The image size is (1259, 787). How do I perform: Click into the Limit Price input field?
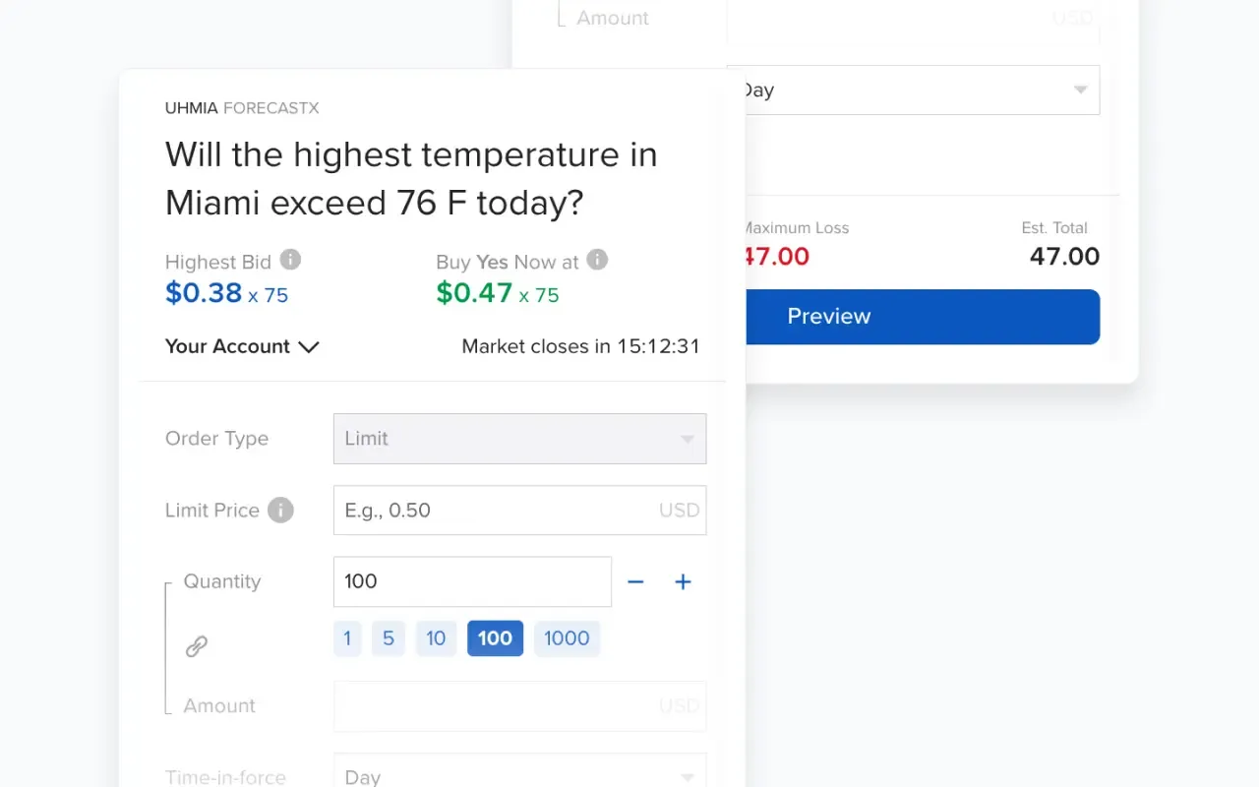tap(492, 511)
